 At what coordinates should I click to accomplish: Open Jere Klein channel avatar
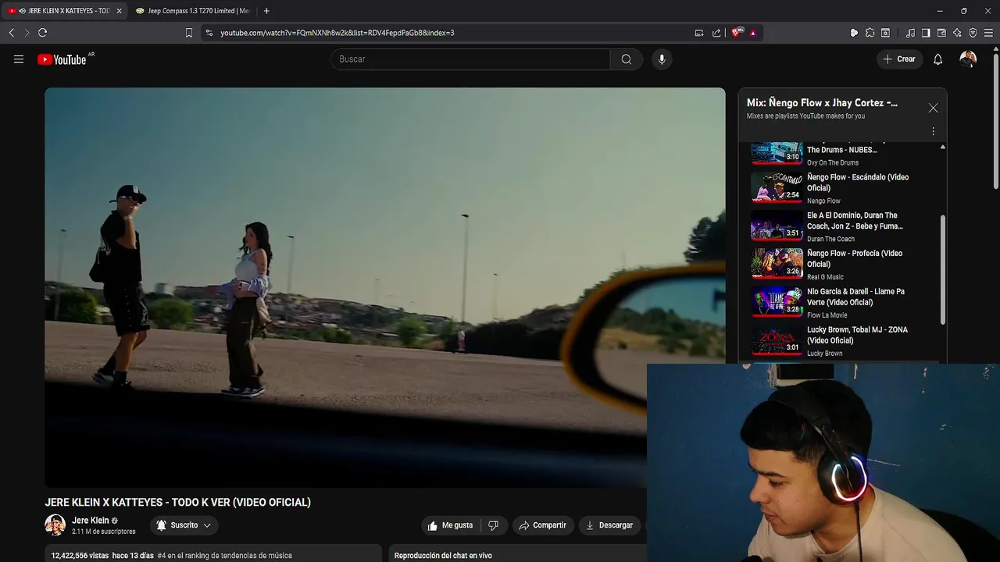coord(55,525)
